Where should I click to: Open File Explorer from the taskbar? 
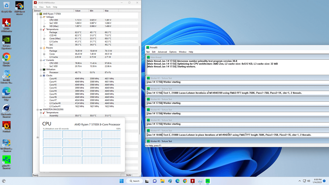coord(162,181)
